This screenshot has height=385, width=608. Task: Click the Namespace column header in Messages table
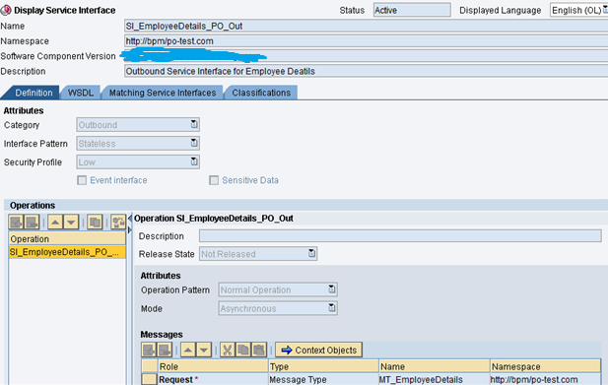[x=545, y=366]
